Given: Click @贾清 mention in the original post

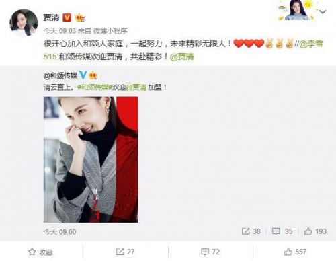Looking at the screenshot, I should 136,87.
